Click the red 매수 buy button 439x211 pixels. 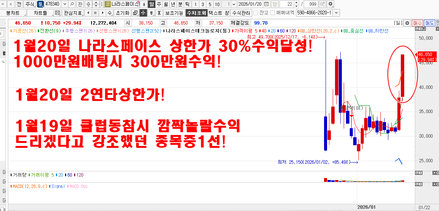417,23
